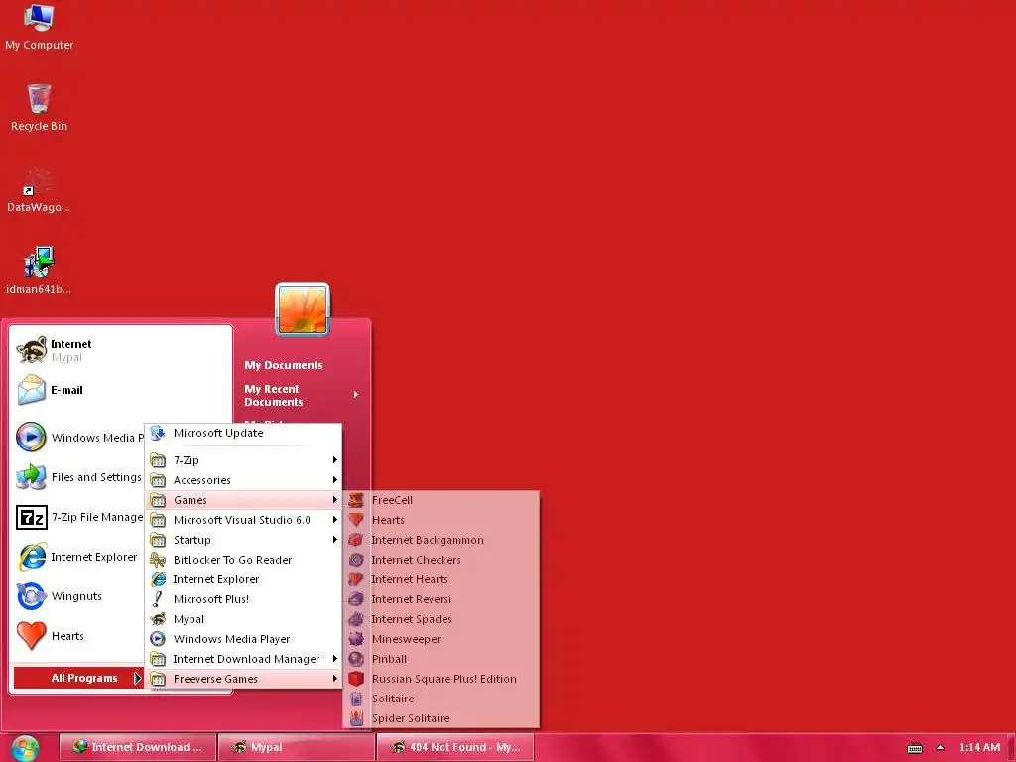
Task: Launch Internet Spades game
Action: tap(442, 619)
